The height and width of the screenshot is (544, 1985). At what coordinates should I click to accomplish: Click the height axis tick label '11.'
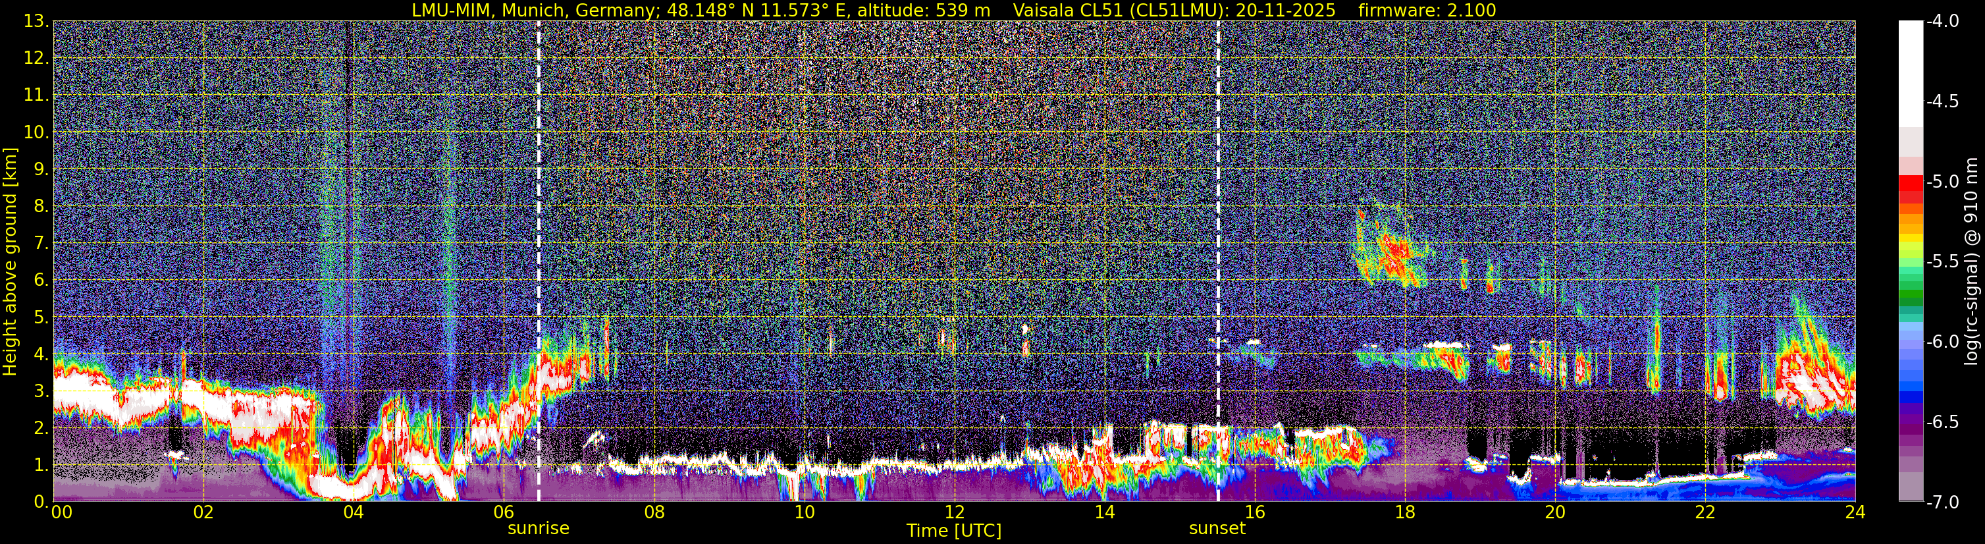36,95
